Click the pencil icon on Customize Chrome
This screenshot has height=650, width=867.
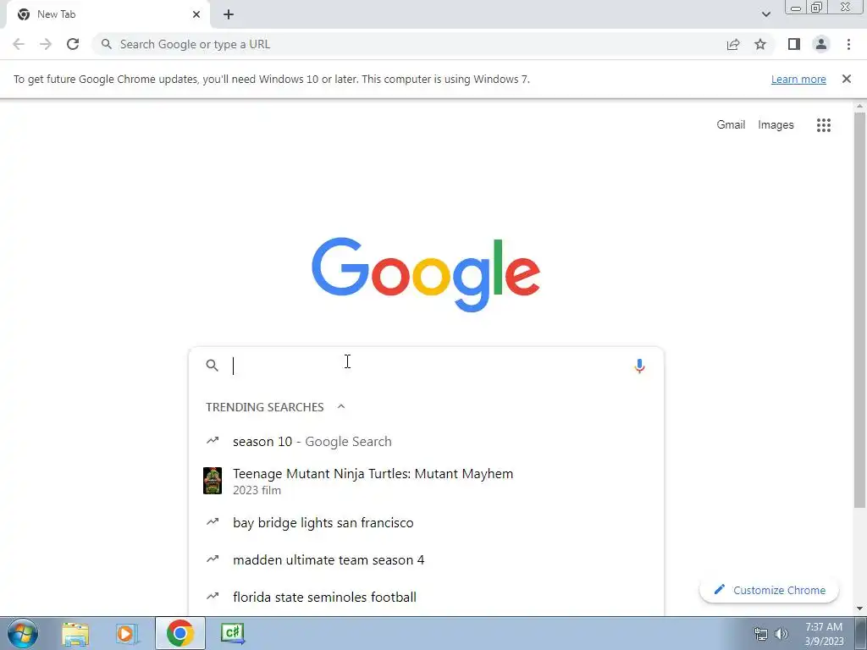pos(719,590)
